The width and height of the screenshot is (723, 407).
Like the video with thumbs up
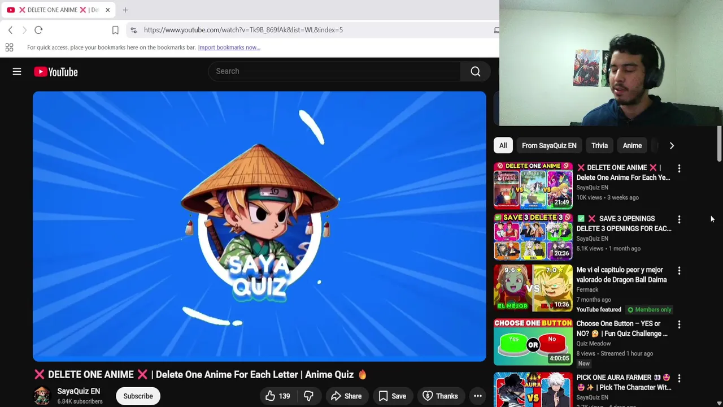(x=277, y=396)
